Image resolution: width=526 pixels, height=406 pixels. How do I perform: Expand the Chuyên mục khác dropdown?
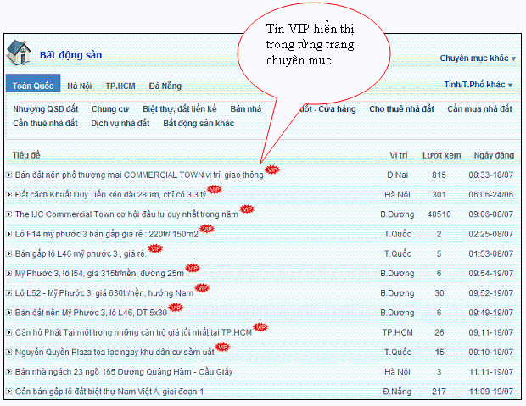478,58
